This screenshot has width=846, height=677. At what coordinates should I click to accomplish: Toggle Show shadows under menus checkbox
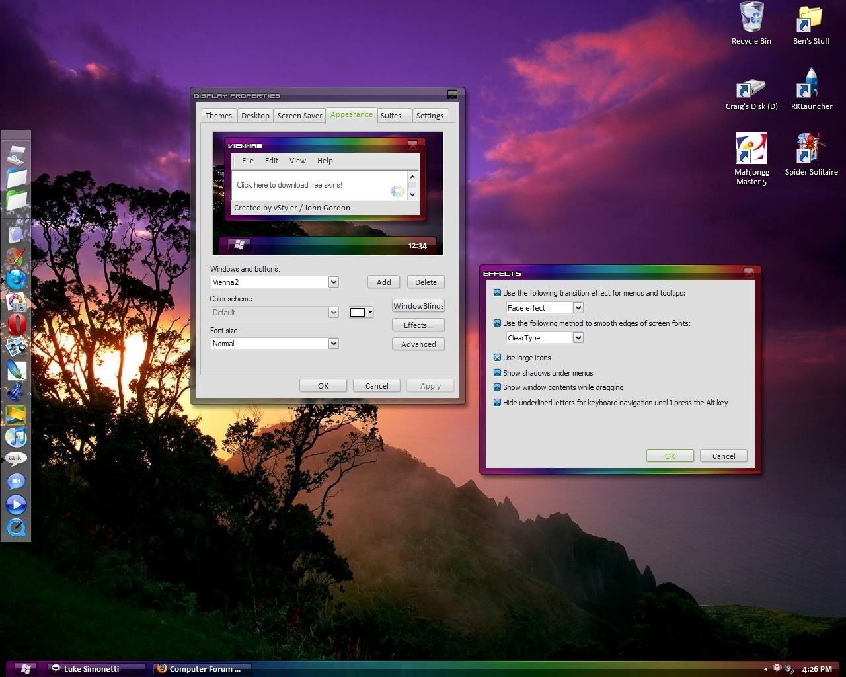(x=497, y=372)
